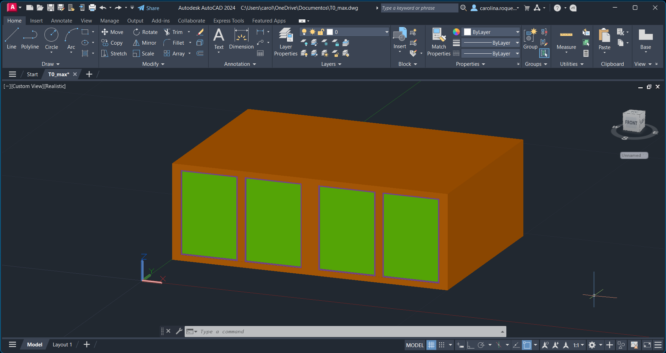Image resolution: width=666 pixels, height=353 pixels.
Task: Click the Share button
Action: tap(149, 8)
